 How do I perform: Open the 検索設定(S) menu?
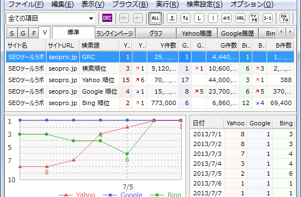[x=205, y=4]
